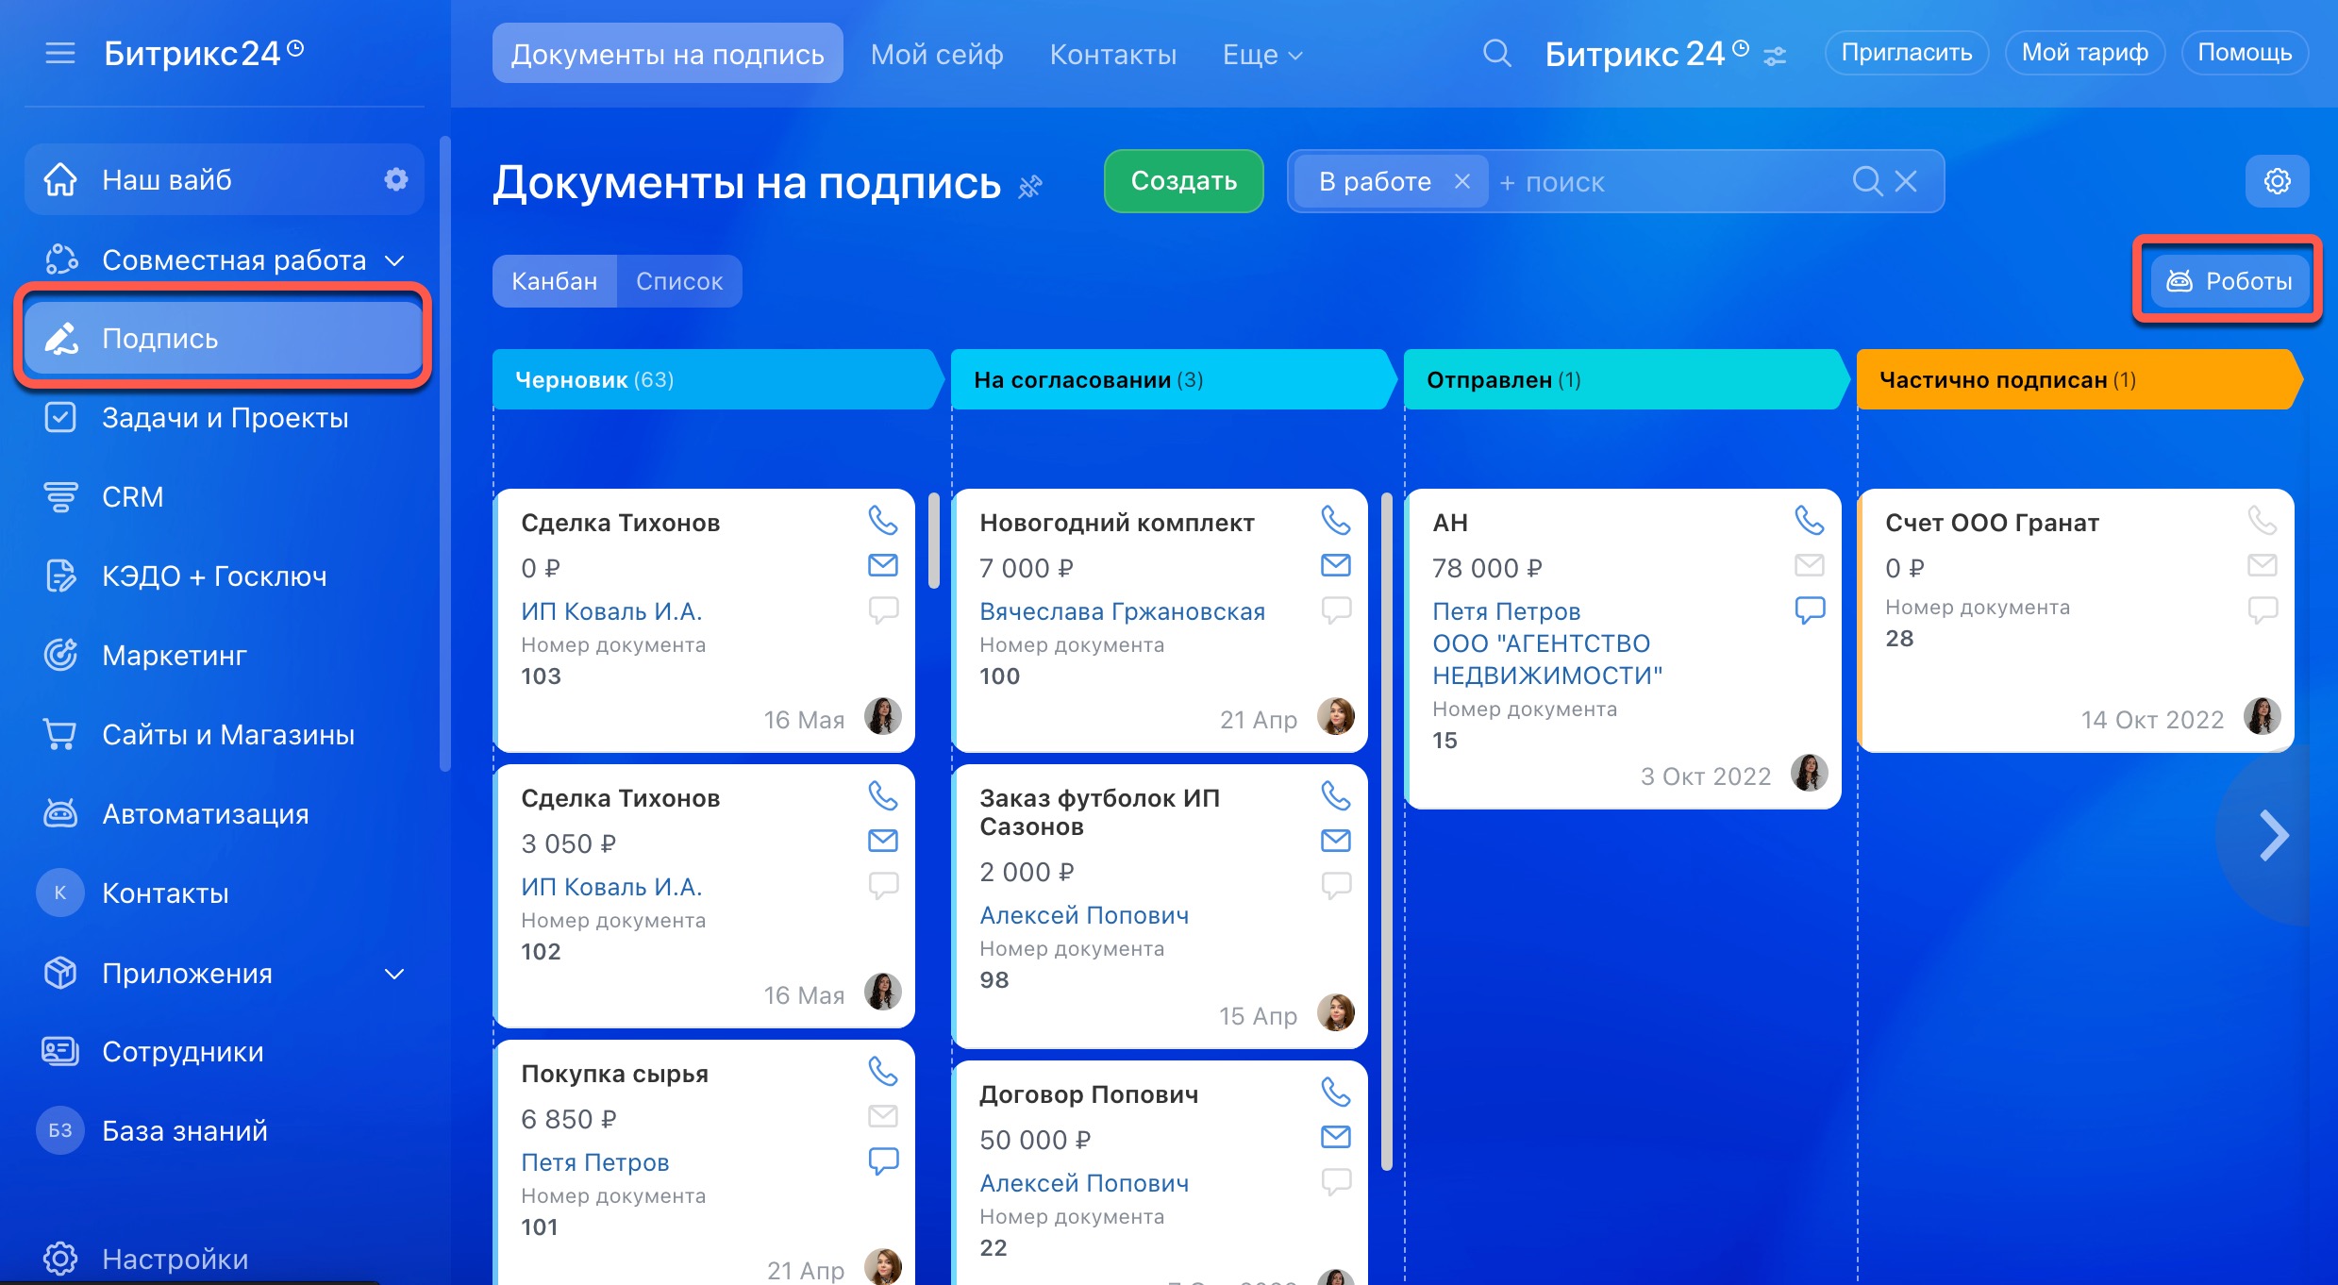Open chat on АН card
Image resolution: width=2338 pixels, height=1285 pixels.
click(x=1809, y=609)
